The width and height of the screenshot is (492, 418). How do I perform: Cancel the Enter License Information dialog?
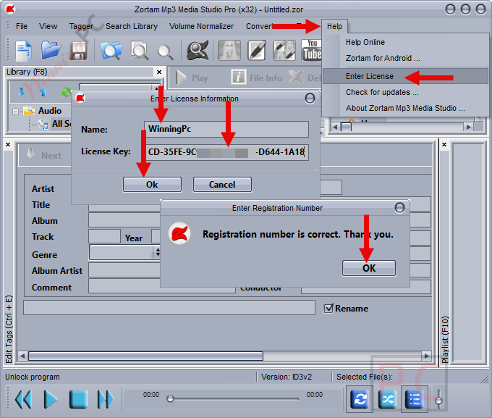(x=222, y=185)
